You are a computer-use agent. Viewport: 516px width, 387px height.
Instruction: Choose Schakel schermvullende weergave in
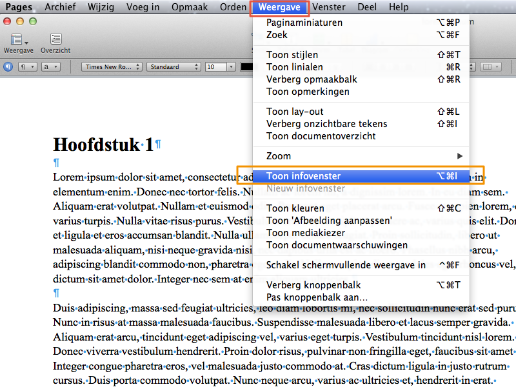click(361, 265)
